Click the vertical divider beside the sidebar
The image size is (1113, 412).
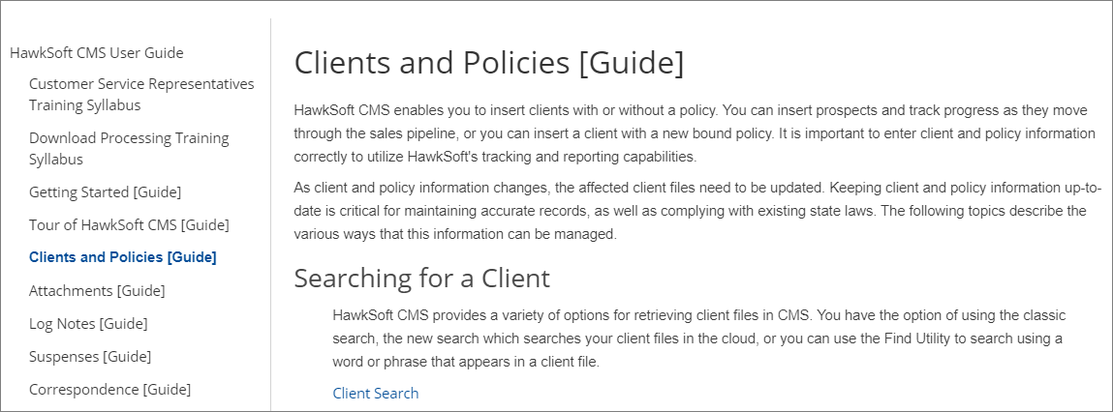(x=270, y=214)
